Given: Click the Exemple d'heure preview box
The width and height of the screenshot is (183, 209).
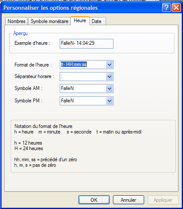Looking at the screenshot, I should coord(87,44).
